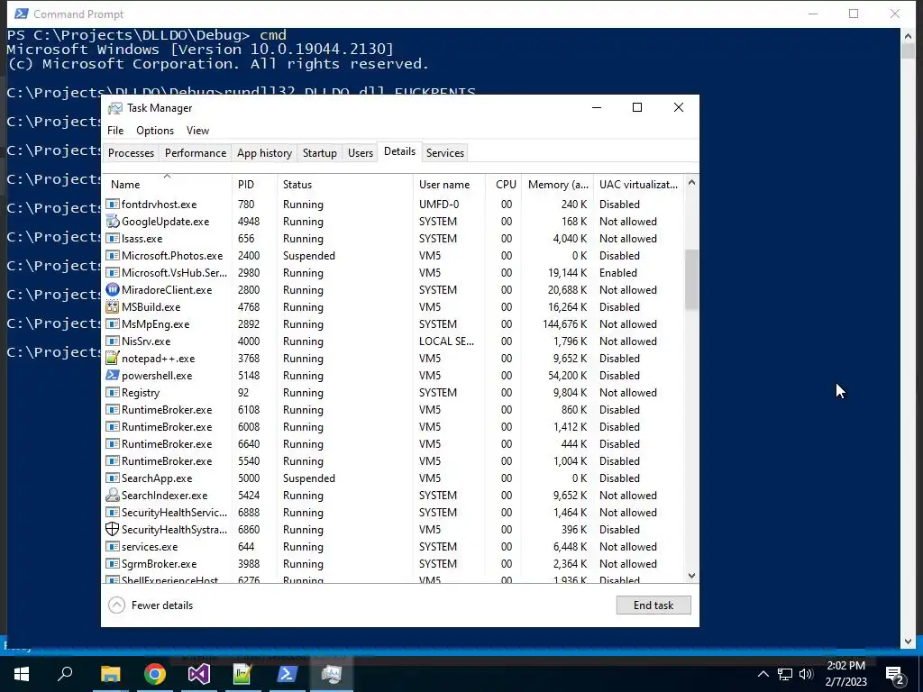923x692 pixels.
Task: Click the SecurityHealthSystray shield icon
Action: (112, 530)
